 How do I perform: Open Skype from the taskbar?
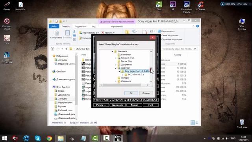(x=38, y=138)
